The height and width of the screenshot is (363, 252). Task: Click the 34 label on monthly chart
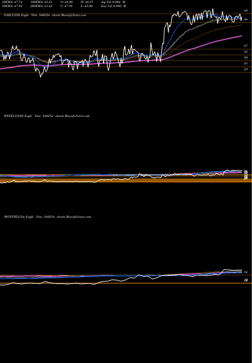coord(246,272)
